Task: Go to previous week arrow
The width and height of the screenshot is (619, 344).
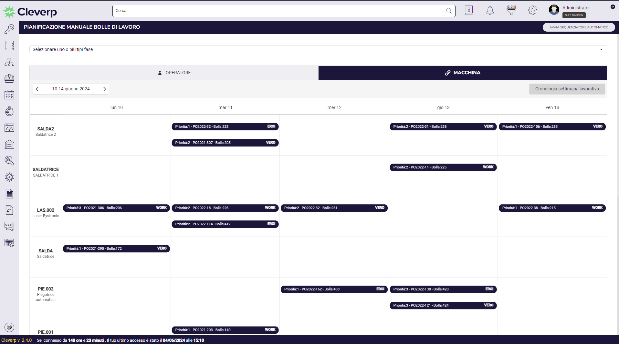Action: 37,89
